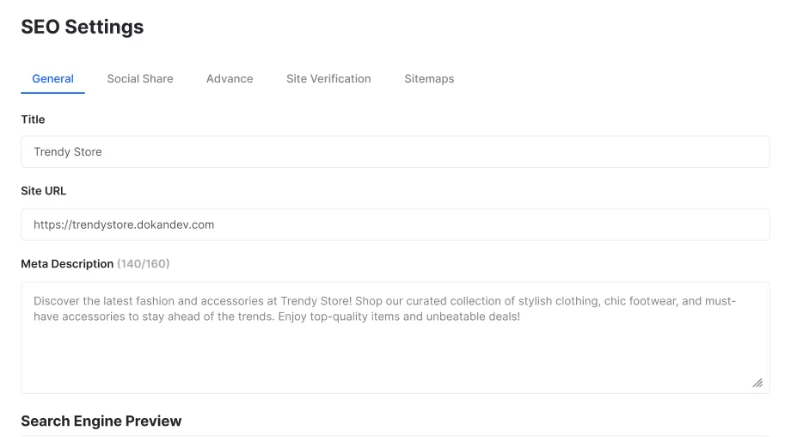The width and height of the screenshot is (791, 437).
Task: Open the Social Share tab
Action: tap(140, 79)
